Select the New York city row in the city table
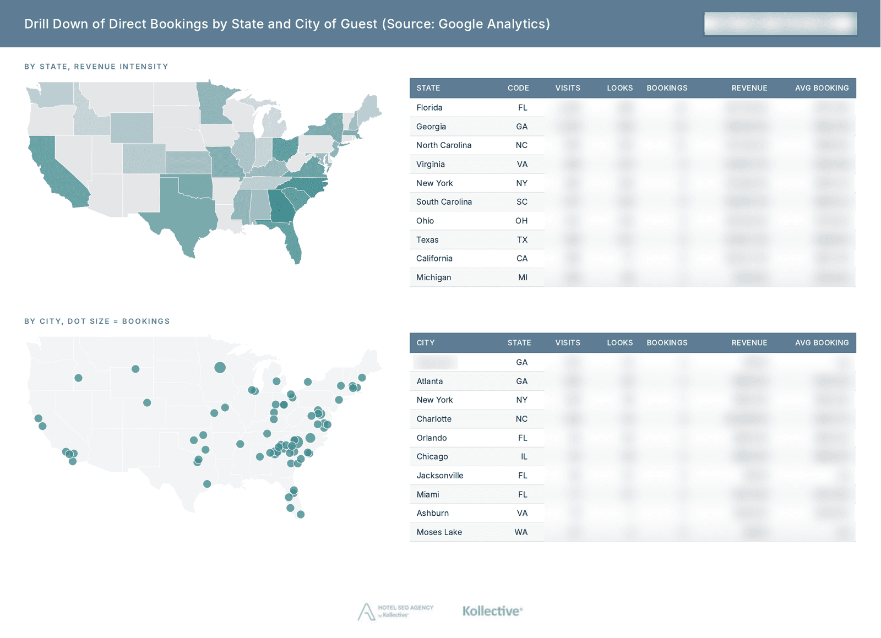Image resolution: width=881 pixels, height=638 pixels. [633, 400]
